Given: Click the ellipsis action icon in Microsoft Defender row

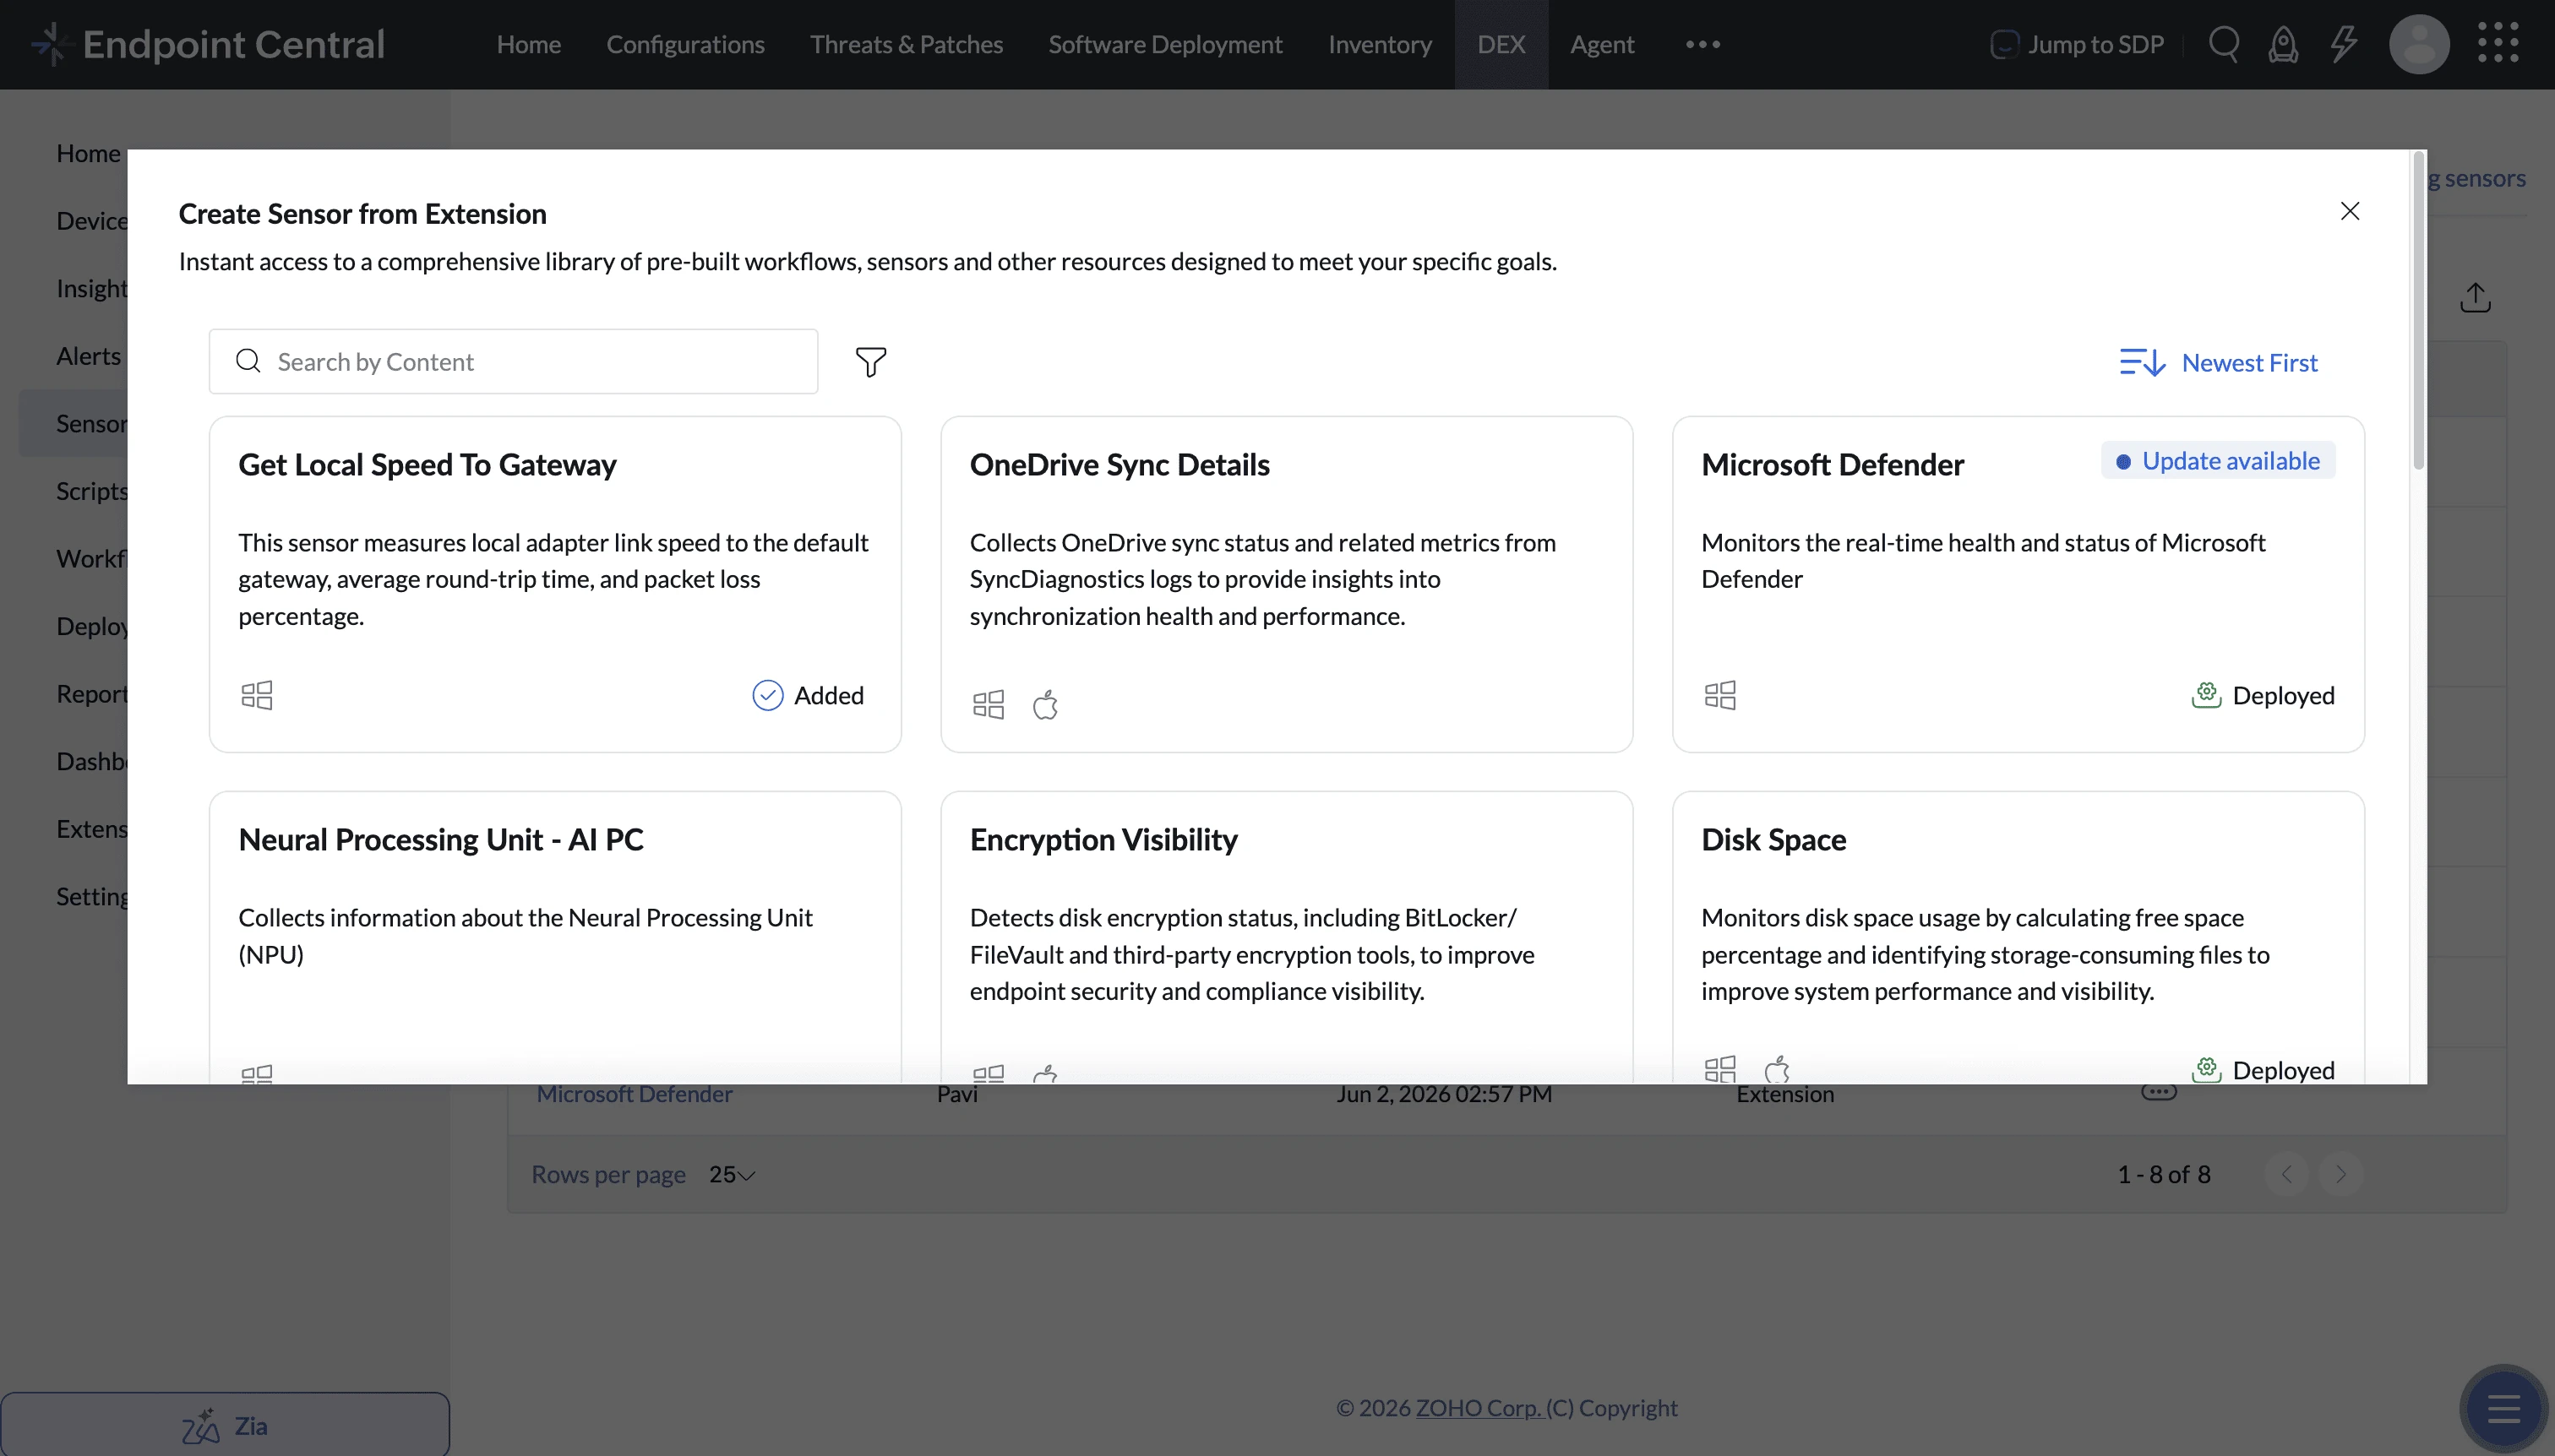Looking at the screenshot, I should (2159, 1093).
